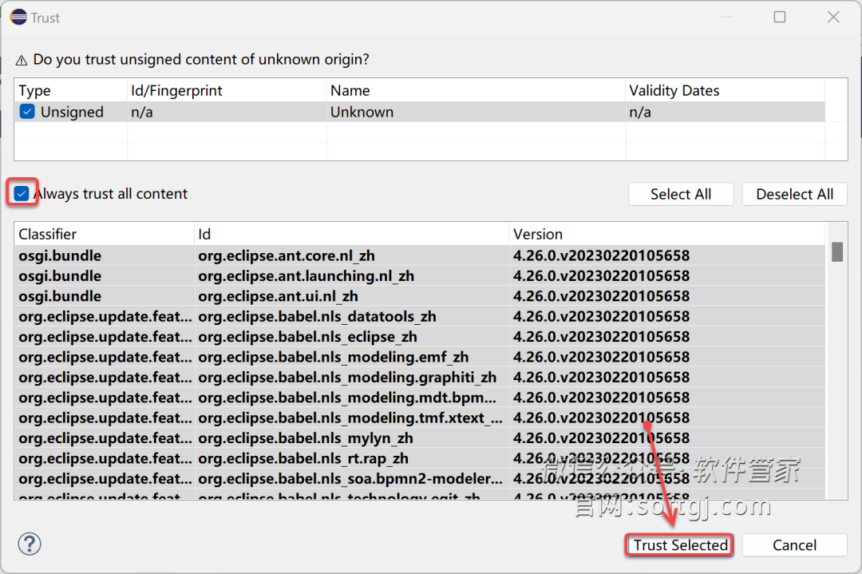Select row org.eclipse.babel.nls_modeling.emf_zh

[420, 358]
